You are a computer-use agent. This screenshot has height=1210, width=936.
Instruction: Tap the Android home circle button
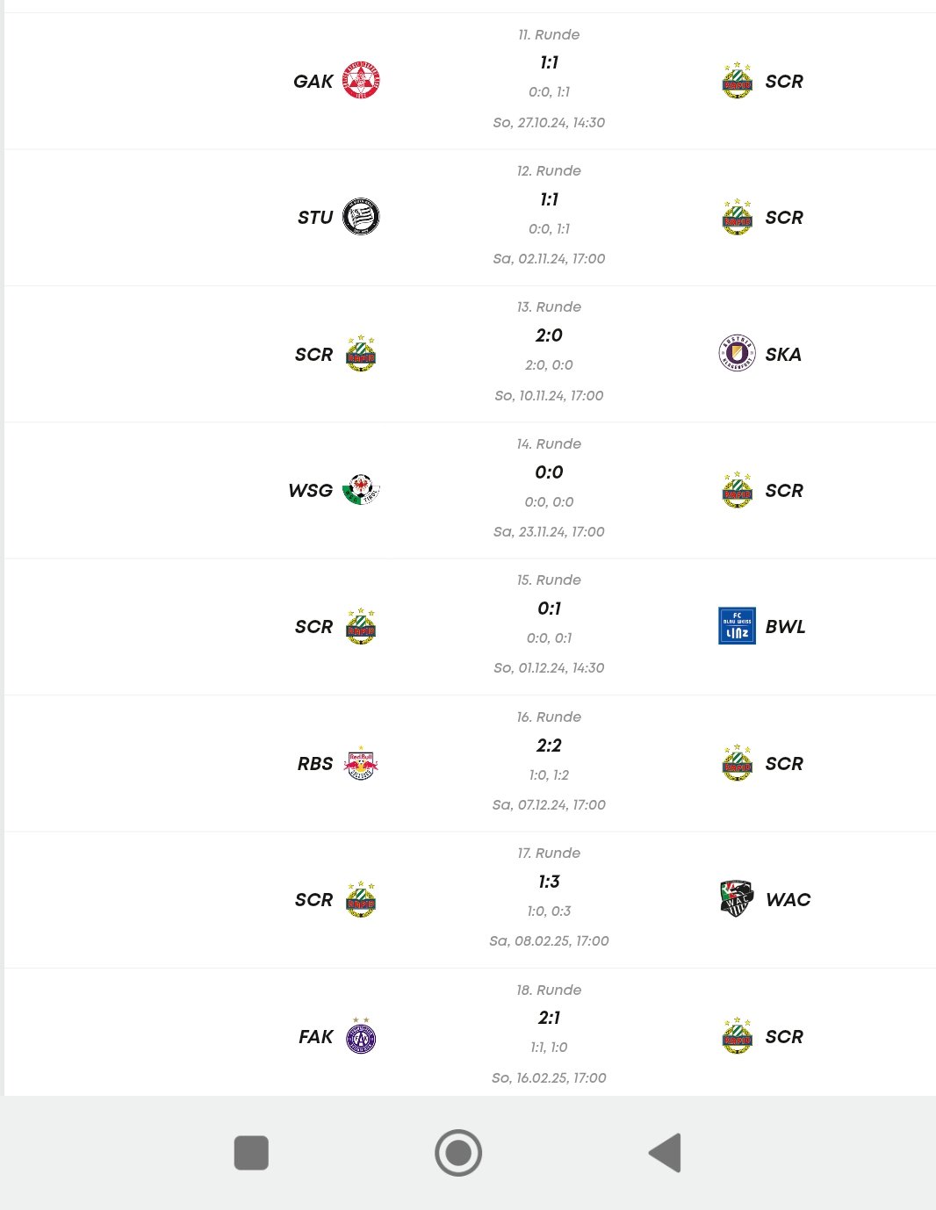pyautogui.click(x=458, y=1153)
